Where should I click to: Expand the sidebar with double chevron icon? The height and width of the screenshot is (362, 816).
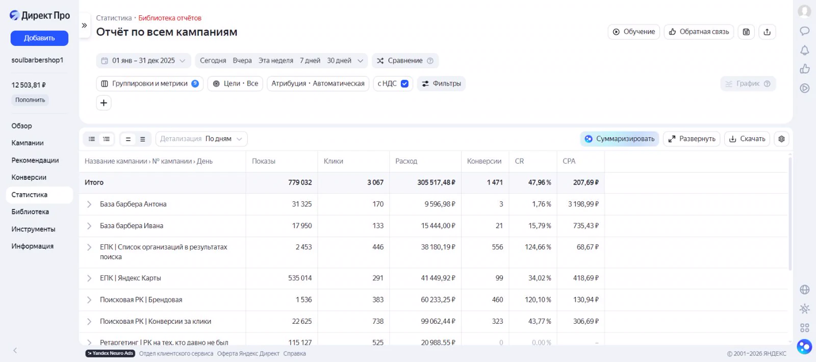[85, 25]
